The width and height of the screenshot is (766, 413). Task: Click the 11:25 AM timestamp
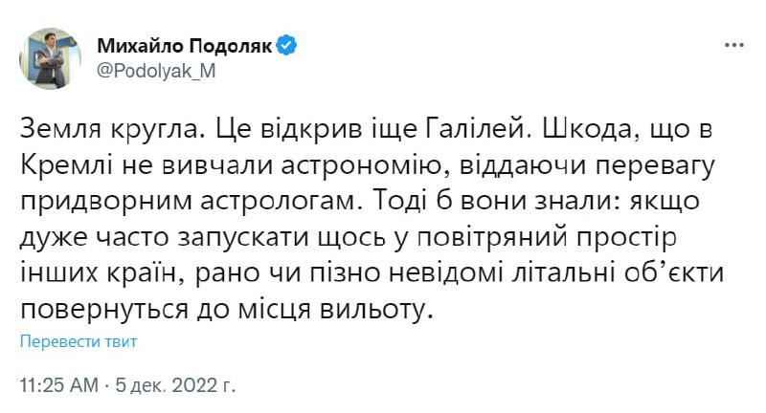(59, 386)
